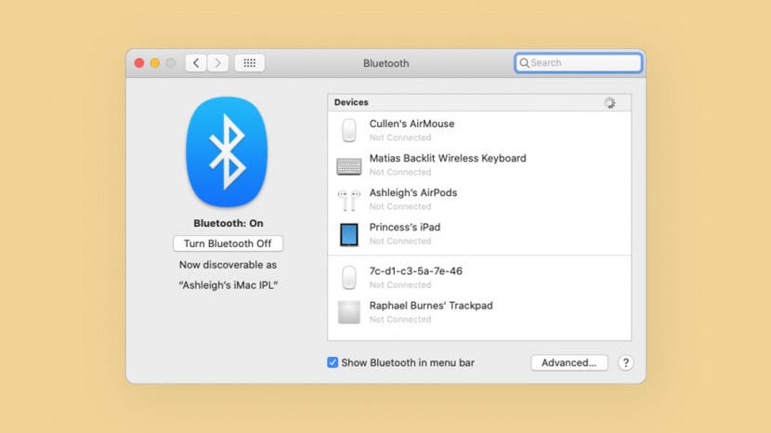Screen dimensions: 771x433
Task: Select the AirPods icon in devices
Action: pyautogui.click(x=349, y=200)
